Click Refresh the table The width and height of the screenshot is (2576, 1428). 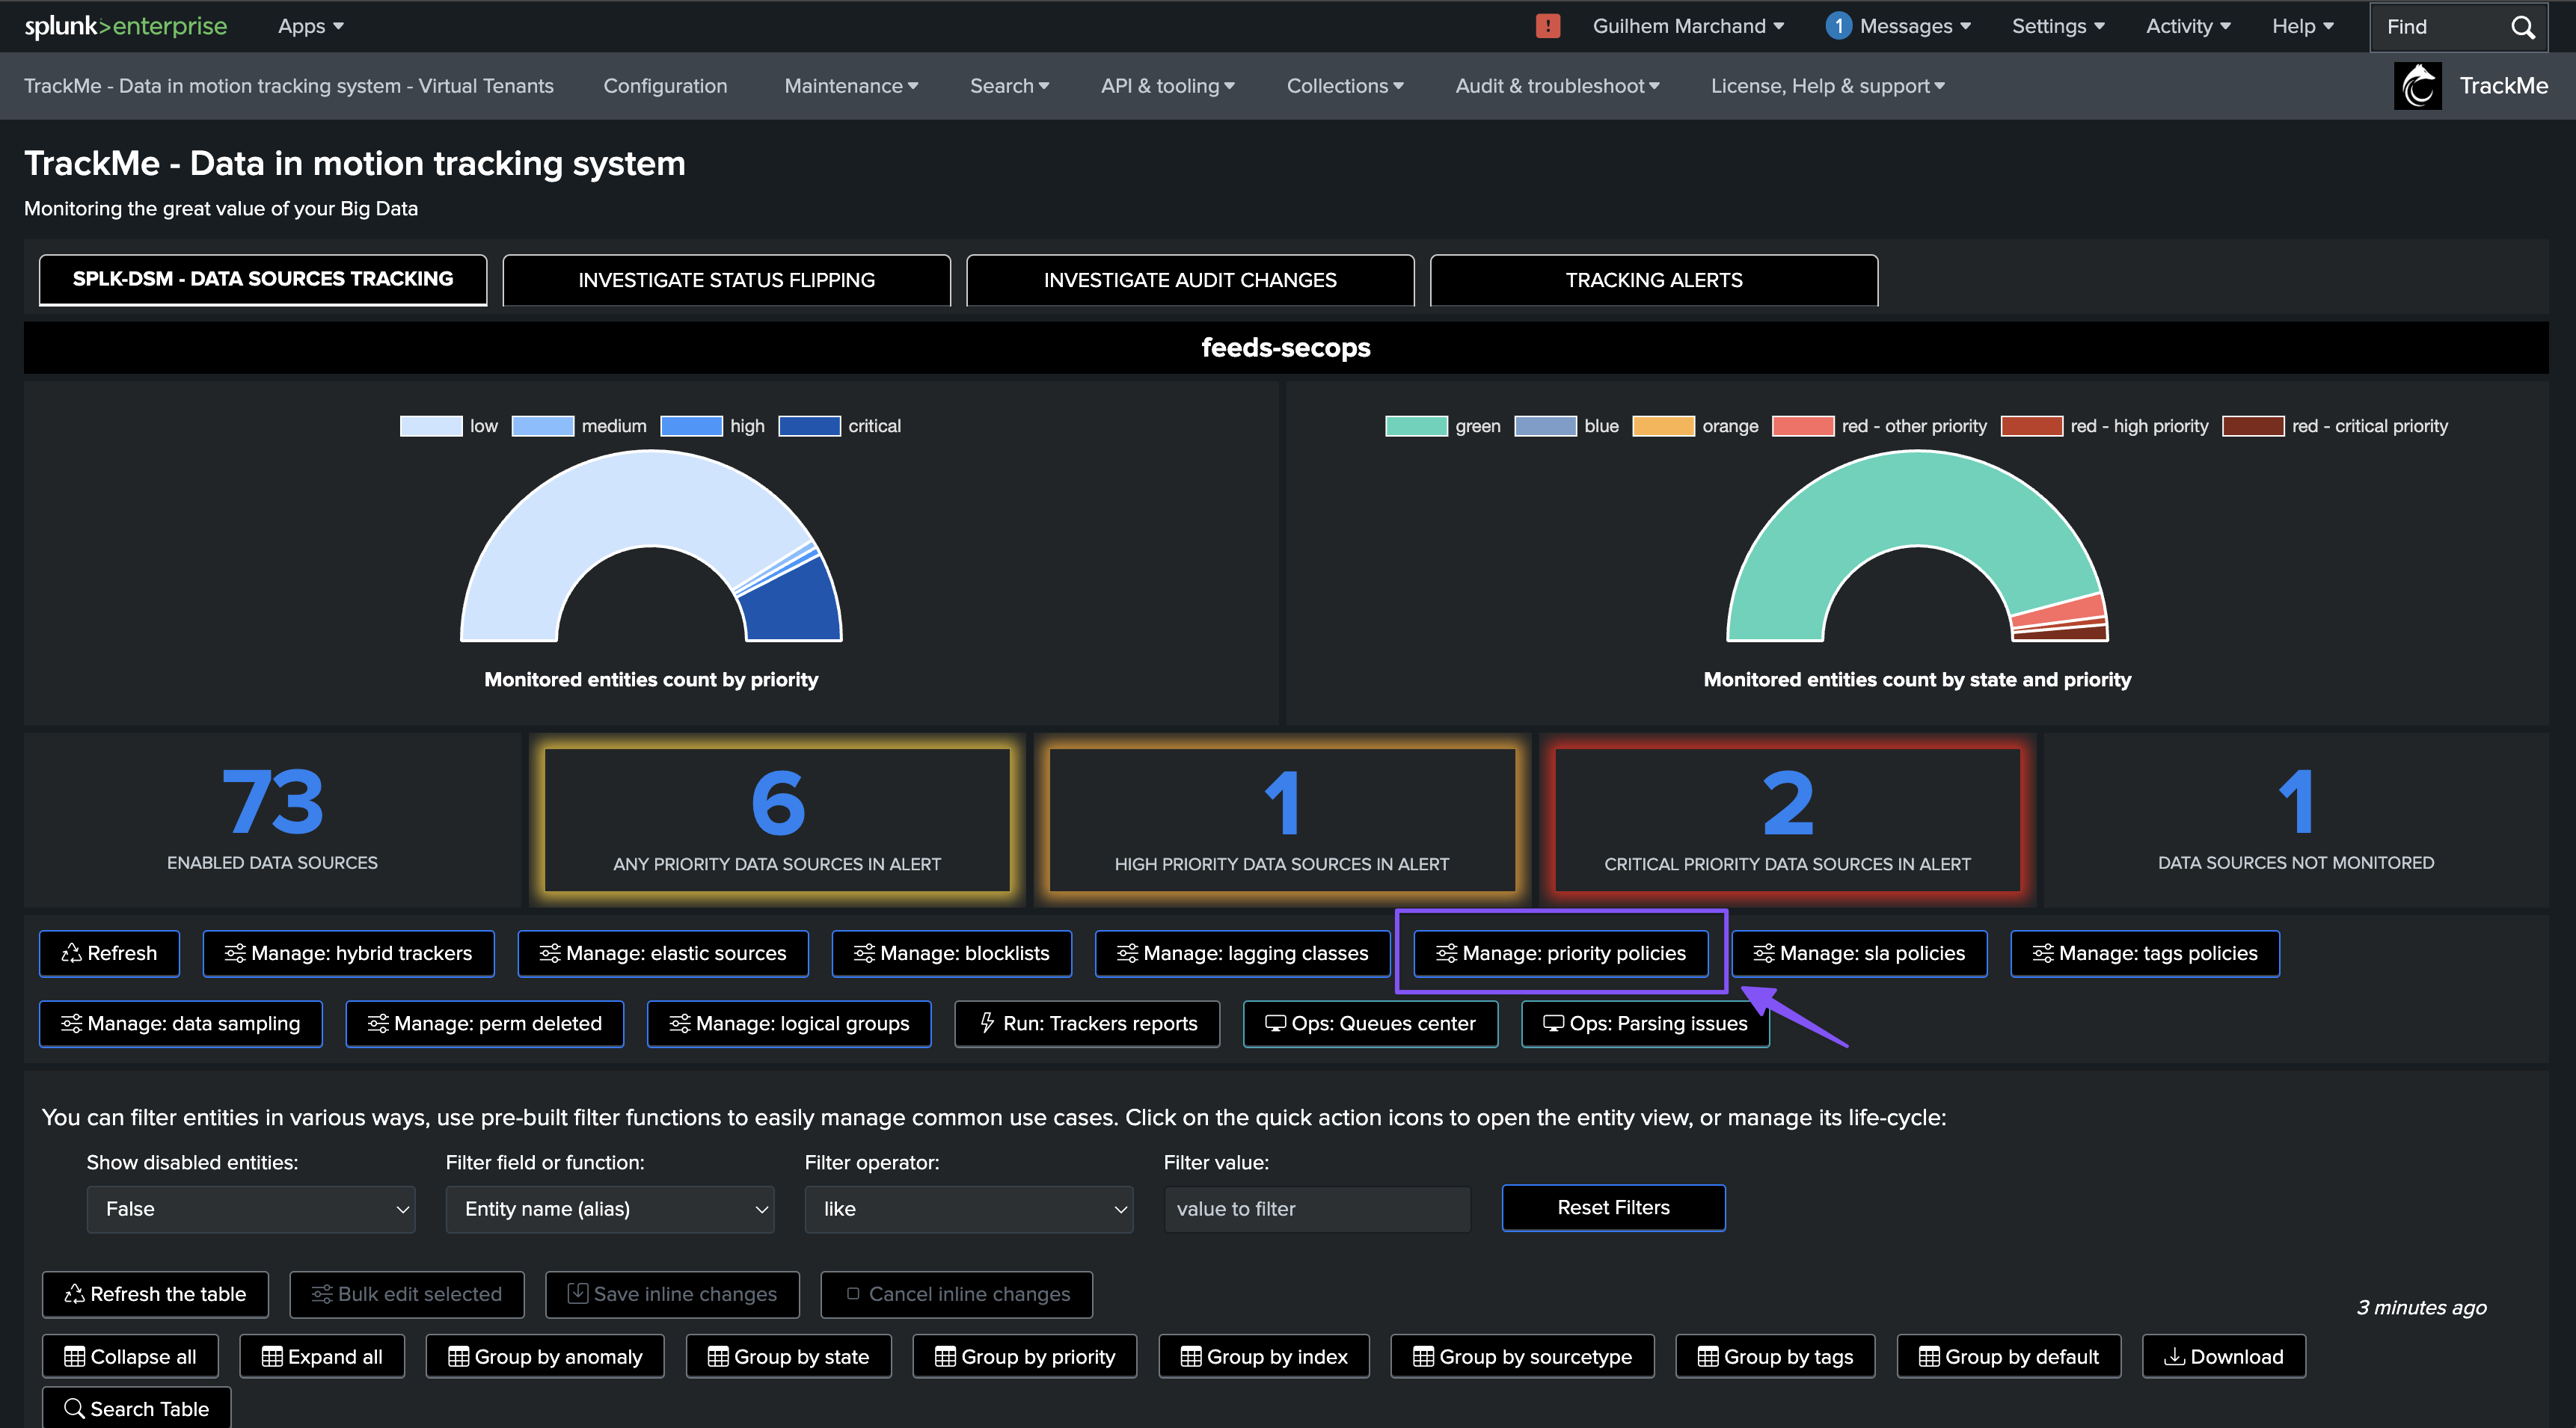tap(155, 1294)
